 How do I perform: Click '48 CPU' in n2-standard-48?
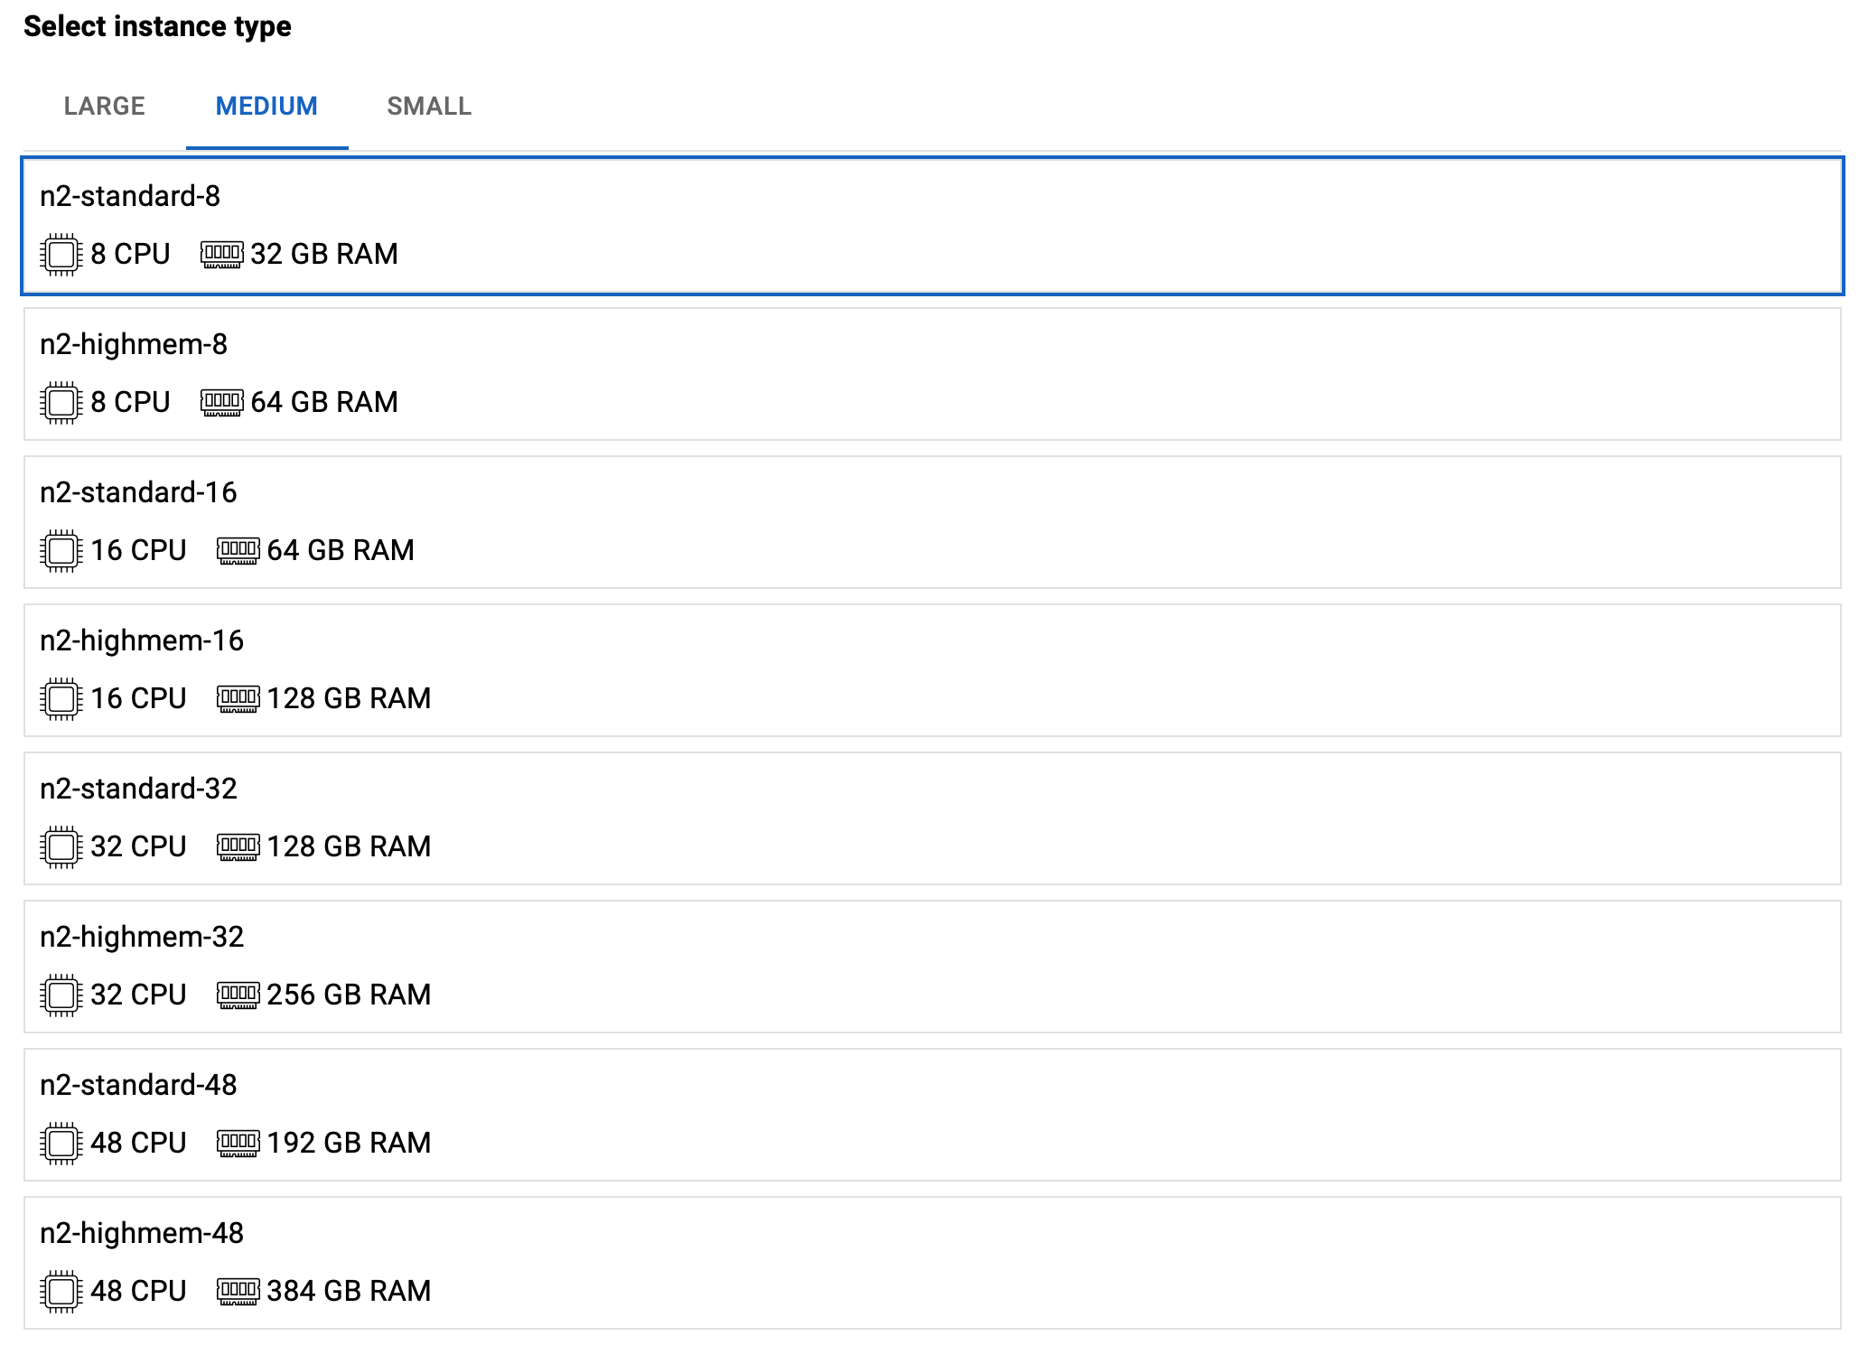coord(138,1143)
